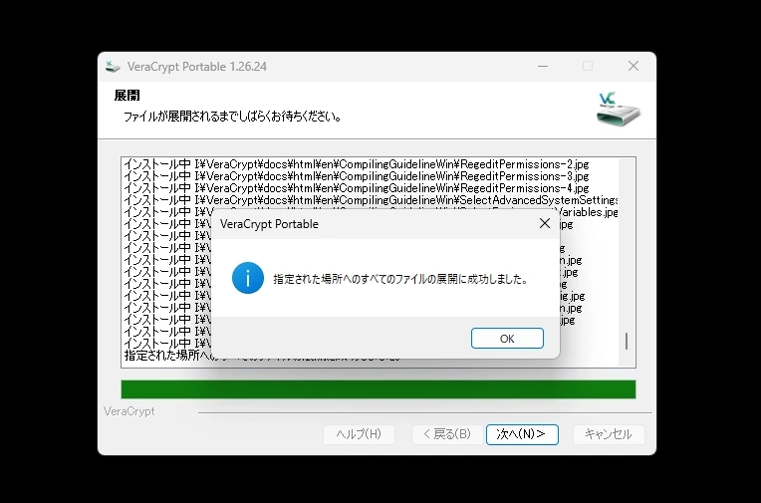Click the VeraCrypt title bar app icon

coord(113,67)
